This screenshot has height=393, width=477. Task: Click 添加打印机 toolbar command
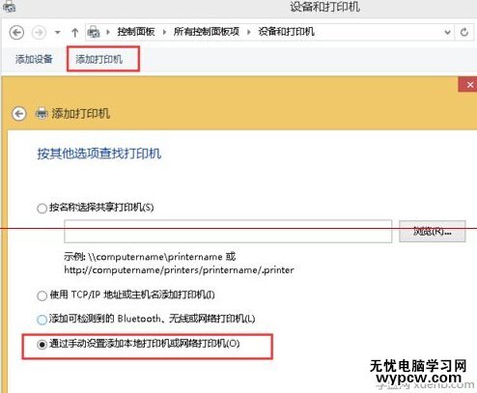point(98,59)
